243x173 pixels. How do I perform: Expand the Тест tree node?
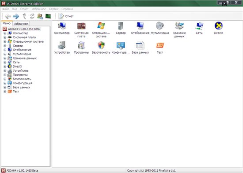coord(5,92)
